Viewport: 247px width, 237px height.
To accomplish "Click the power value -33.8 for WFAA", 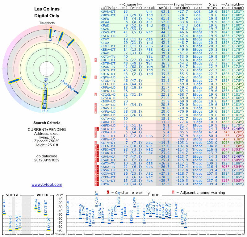I will click(x=183, y=22).
